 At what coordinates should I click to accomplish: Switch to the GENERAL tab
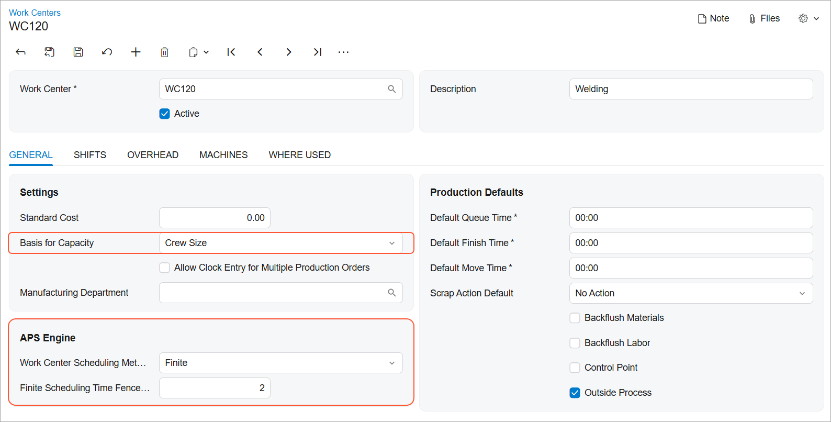tap(31, 155)
